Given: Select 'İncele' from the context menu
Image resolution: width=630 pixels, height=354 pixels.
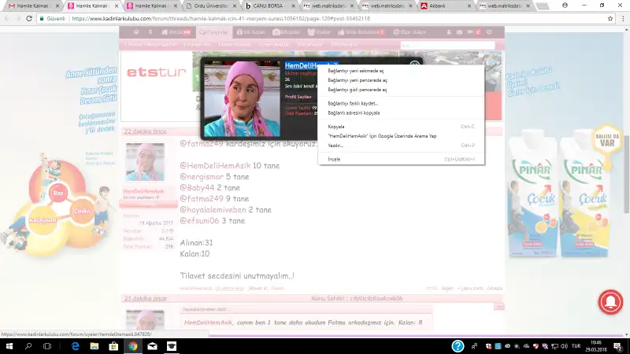Looking at the screenshot, I should point(334,158).
